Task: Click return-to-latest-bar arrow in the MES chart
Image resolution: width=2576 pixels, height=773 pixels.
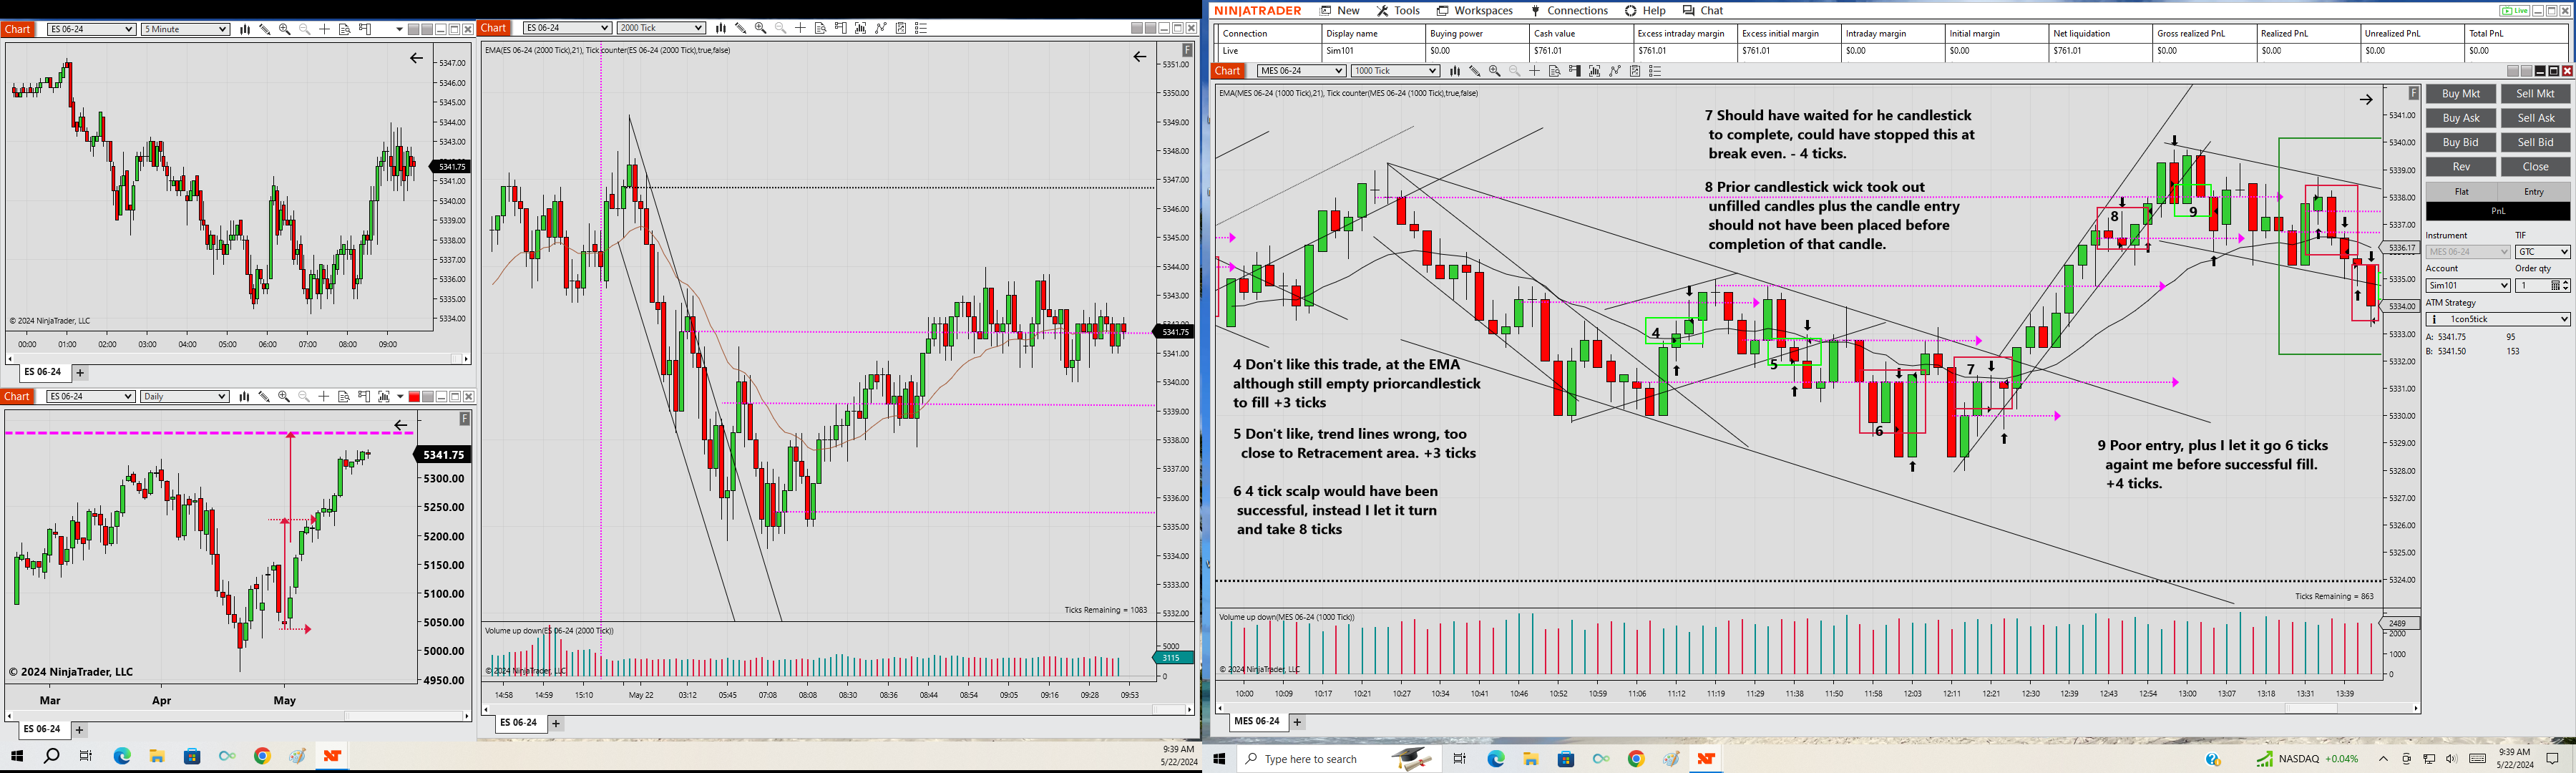Action: 2366,99
